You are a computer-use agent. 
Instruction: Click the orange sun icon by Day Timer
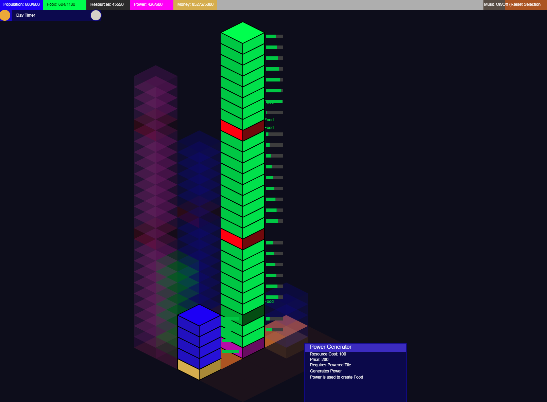pyautogui.click(x=5, y=15)
